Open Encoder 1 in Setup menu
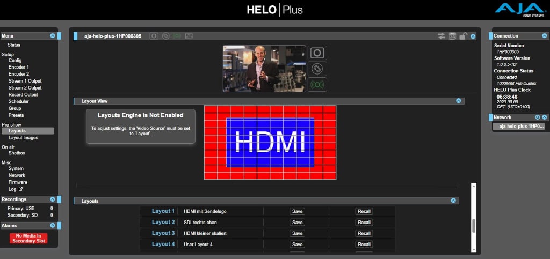 point(19,67)
